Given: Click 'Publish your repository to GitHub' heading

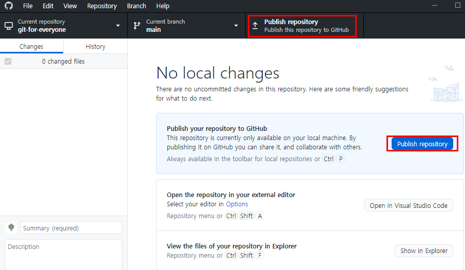Looking at the screenshot, I should (217, 128).
